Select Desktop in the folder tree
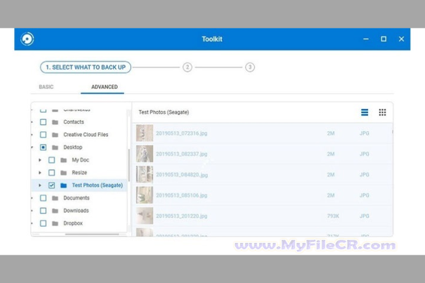Screen dimensions: 425x283 pyautogui.click(x=73, y=147)
